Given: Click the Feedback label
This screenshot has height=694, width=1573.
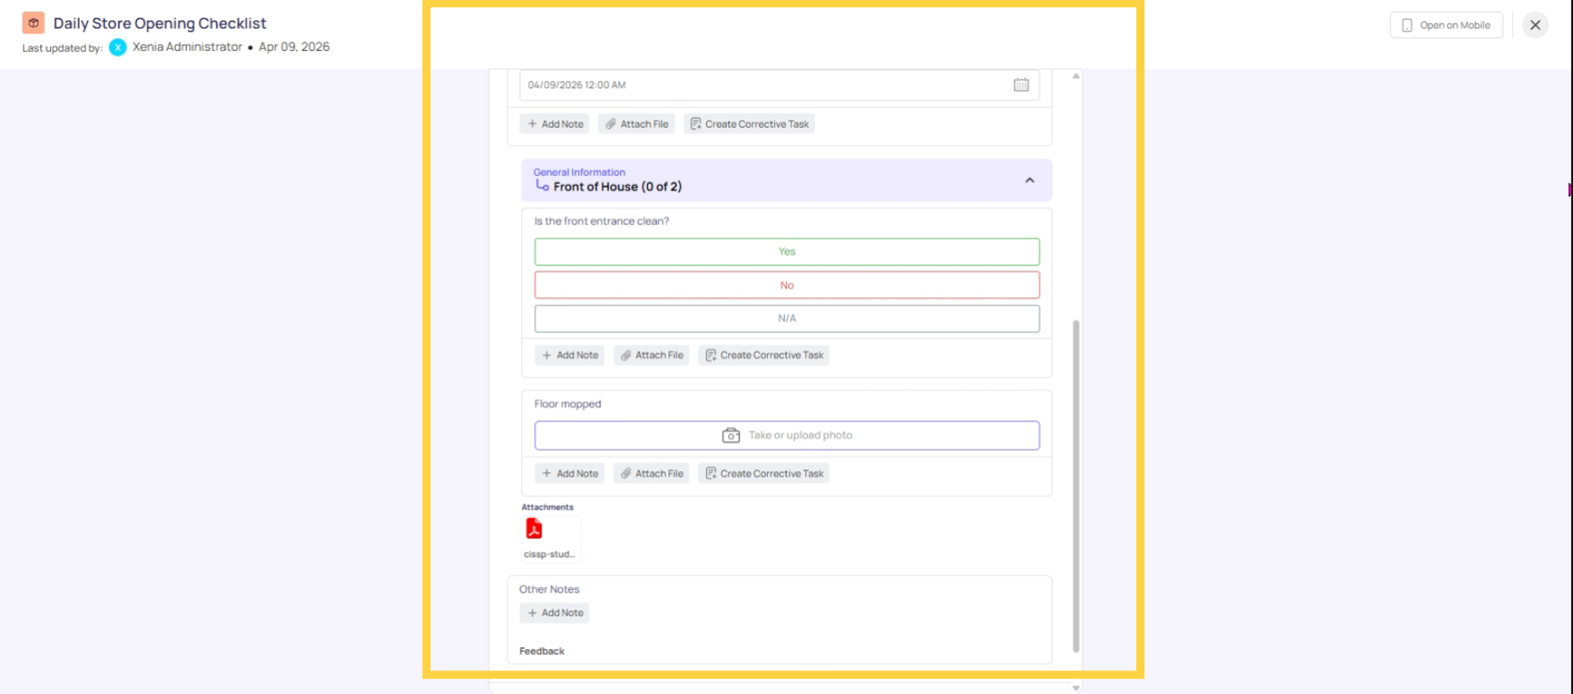Looking at the screenshot, I should coord(542,651).
